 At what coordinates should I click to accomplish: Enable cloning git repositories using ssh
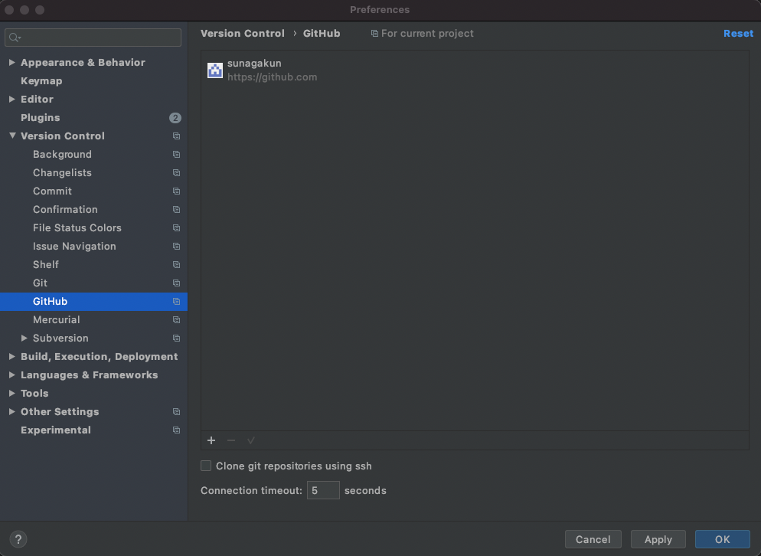[x=205, y=466]
